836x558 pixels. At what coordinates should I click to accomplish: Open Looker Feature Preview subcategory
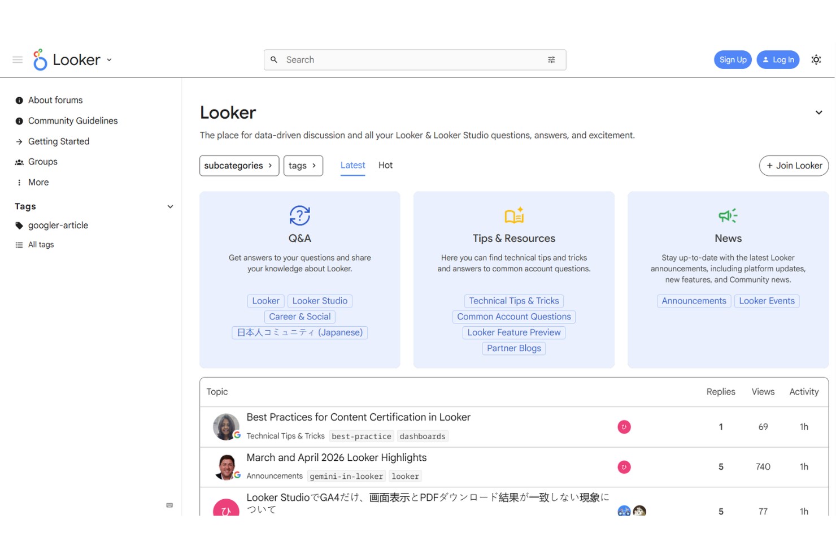pyautogui.click(x=514, y=332)
